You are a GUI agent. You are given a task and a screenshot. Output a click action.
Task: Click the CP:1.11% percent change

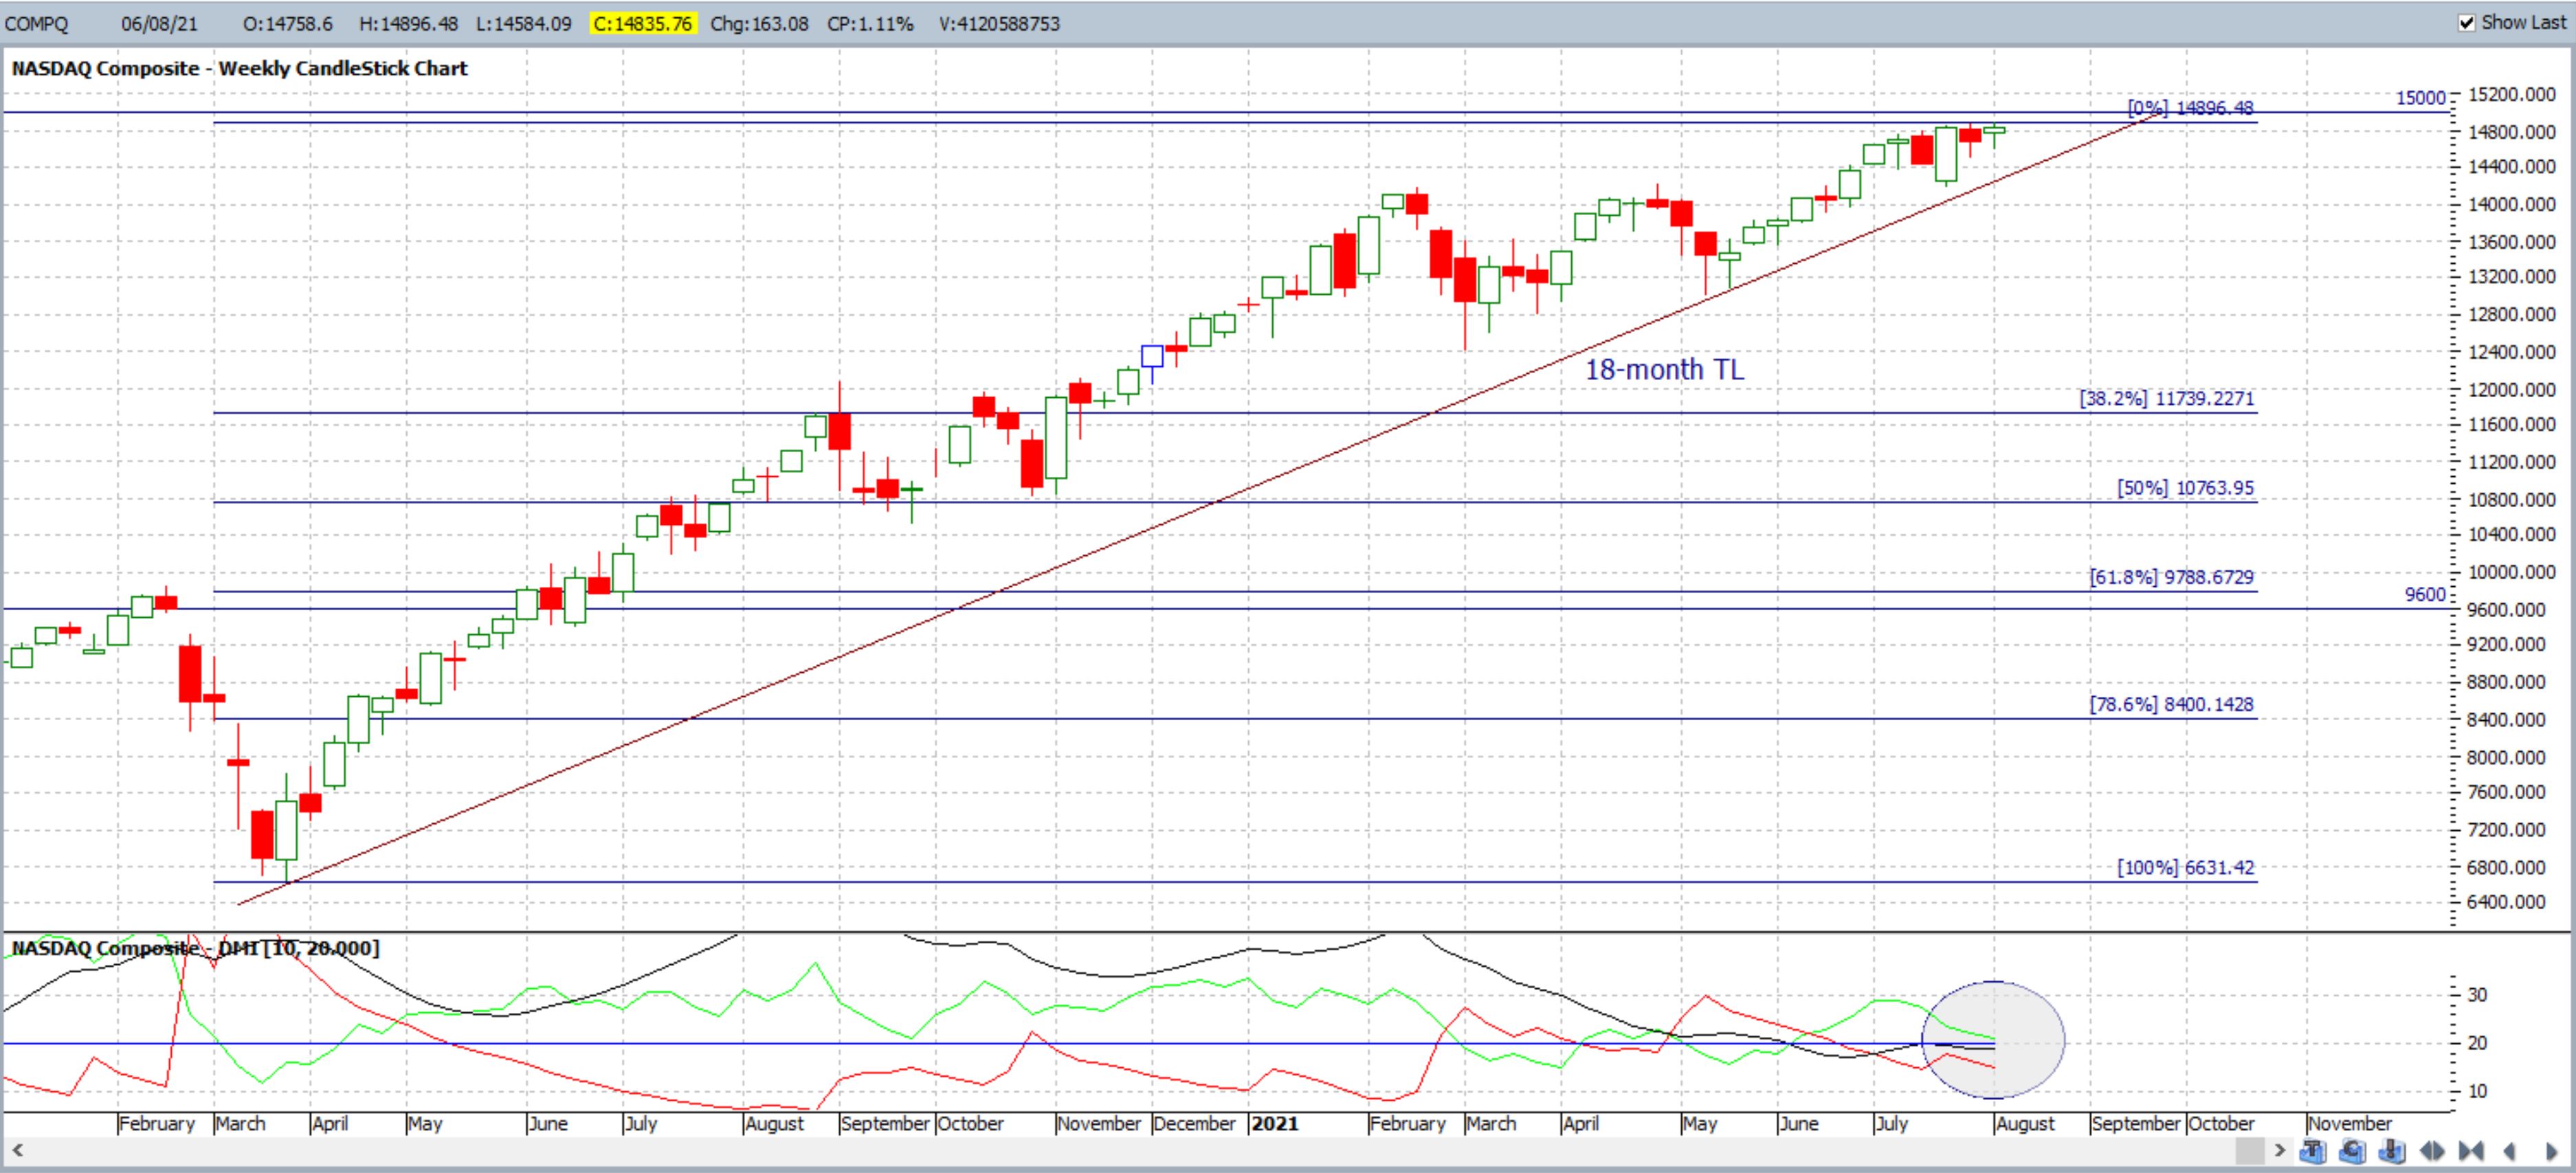coord(870,23)
